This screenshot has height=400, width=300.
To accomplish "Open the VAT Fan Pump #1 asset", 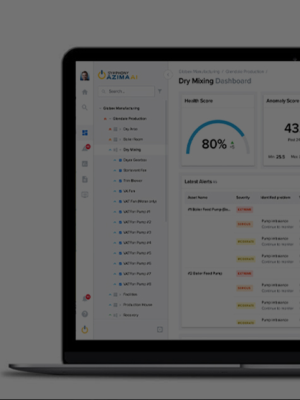I will pyautogui.click(x=137, y=212).
